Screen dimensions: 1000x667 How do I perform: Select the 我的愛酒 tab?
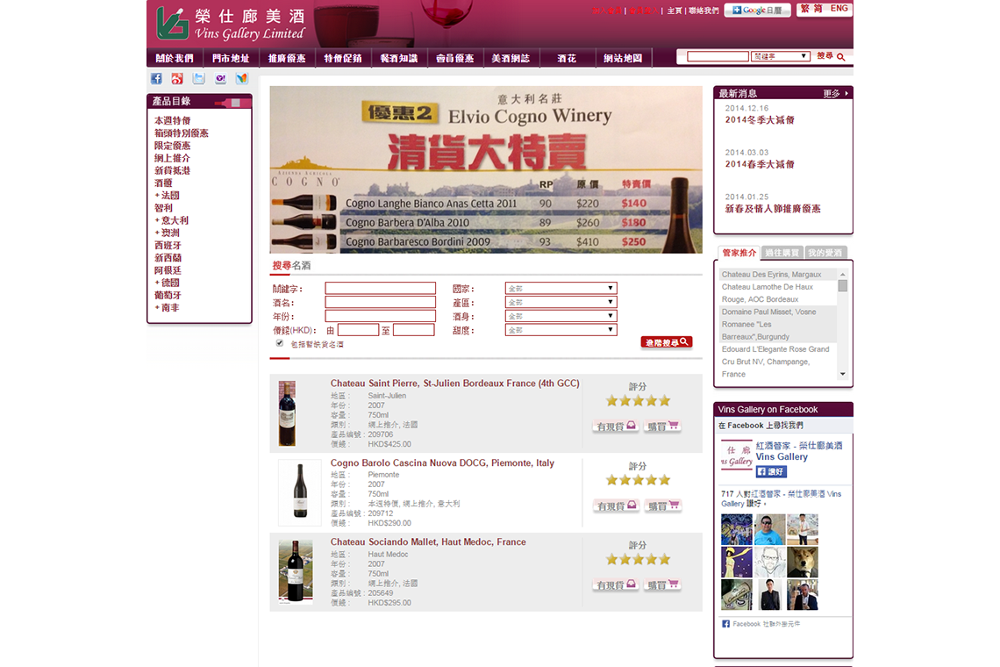coord(825,253)
